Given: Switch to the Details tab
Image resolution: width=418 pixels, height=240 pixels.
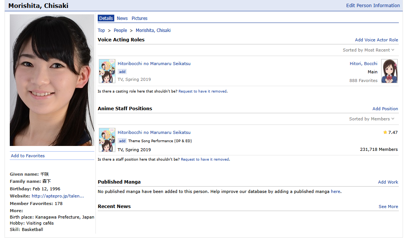Looking at the screenshot, I should pyautogui.click(x=106, y=18).
